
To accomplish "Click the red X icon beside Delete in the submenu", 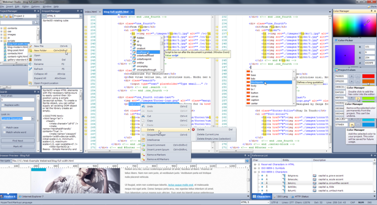I will (193, 130).
